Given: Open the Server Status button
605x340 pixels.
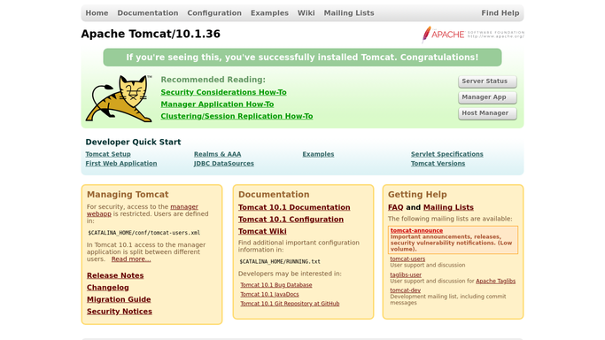Looking at the screenshot, I should (487, 81).
